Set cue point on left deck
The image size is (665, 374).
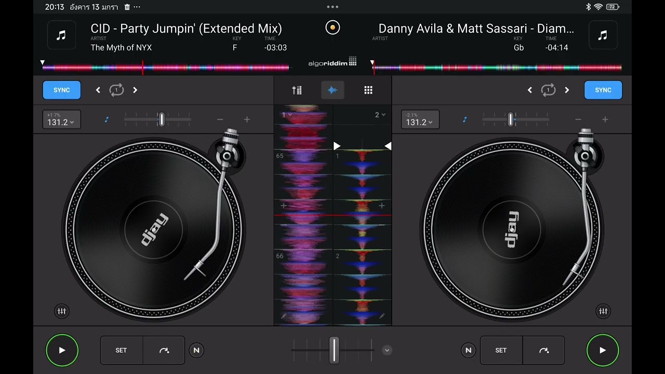click(121, 350)
